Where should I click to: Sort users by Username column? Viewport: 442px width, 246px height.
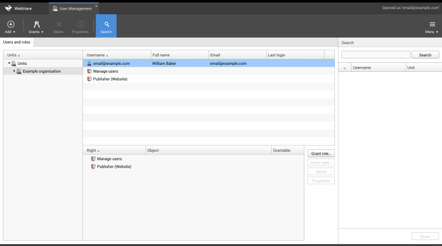tap(117, 55)
